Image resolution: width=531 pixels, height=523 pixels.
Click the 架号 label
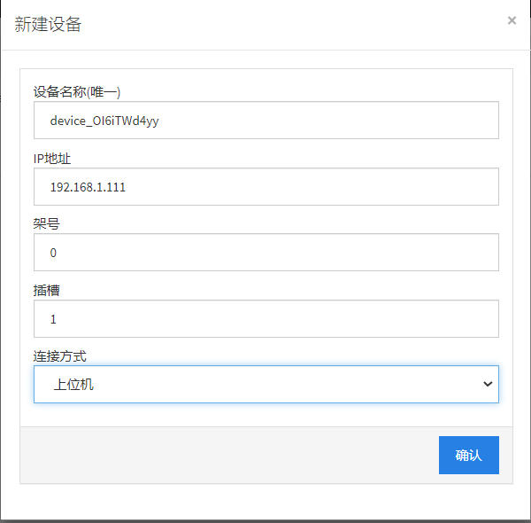[x=47, y=224]
